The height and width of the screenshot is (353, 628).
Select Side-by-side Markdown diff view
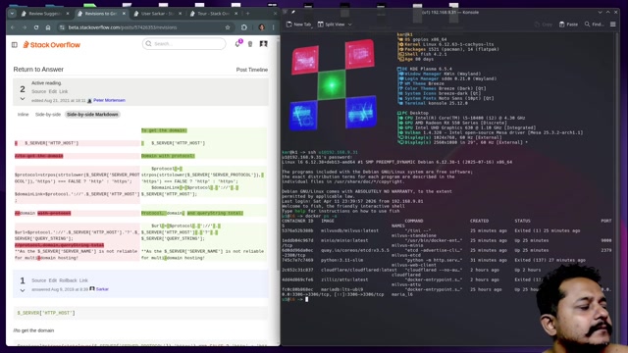tap(92, 115)
